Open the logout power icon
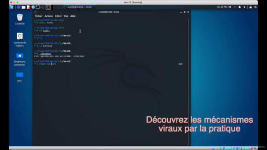The width and height of the screenshot is (267, 150). tap(255, 7)
